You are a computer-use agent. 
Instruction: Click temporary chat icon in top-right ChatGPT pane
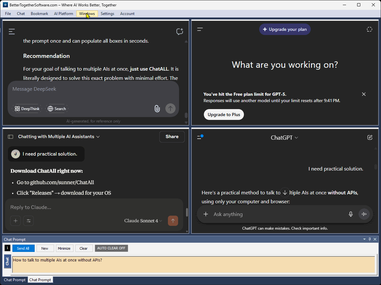(x=369, y=29)
